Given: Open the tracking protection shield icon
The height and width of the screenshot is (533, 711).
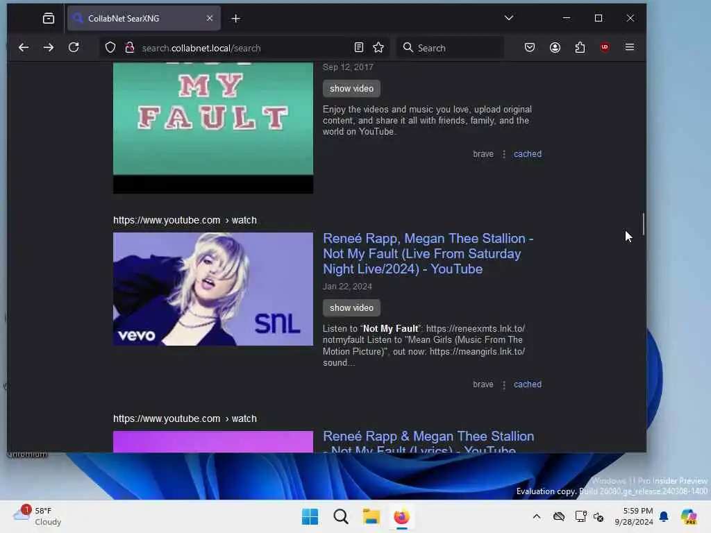Looking at the screenshot, I should [x=110, y=48].
